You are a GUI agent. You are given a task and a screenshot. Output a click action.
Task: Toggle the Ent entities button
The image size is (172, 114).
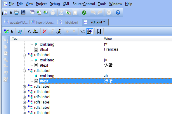pos(90,32)
